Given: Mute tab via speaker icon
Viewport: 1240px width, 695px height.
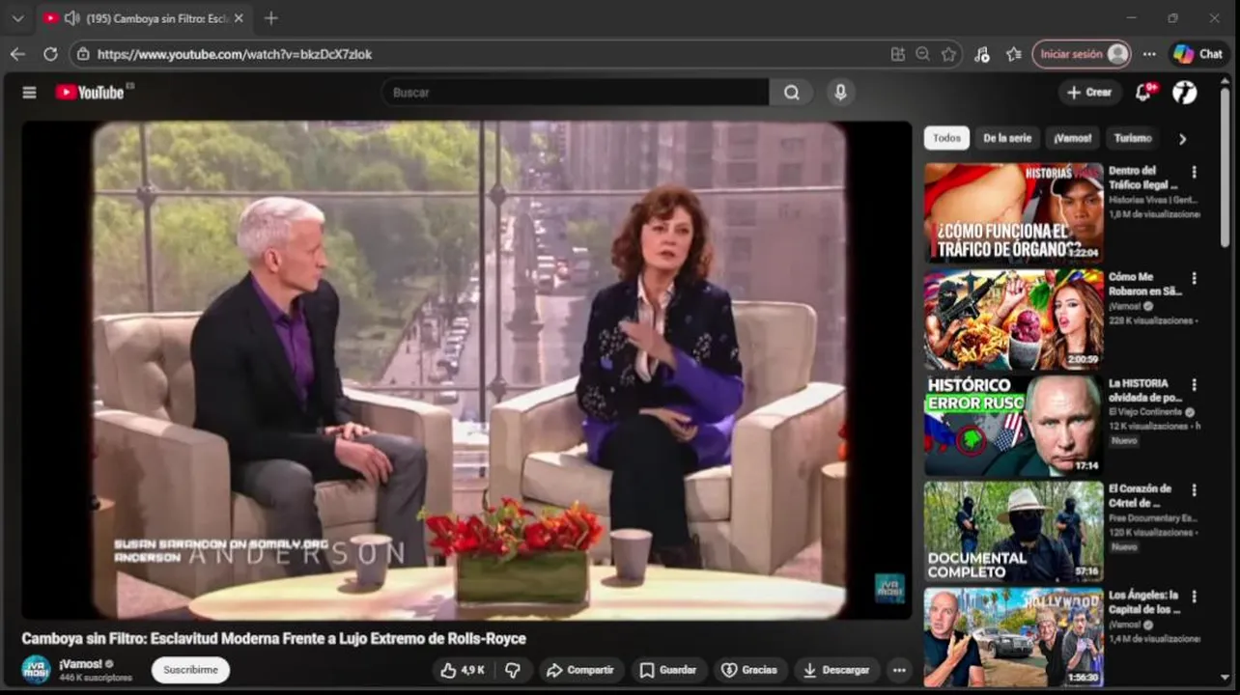Looking at the screenshot, I should click(72, 18).
